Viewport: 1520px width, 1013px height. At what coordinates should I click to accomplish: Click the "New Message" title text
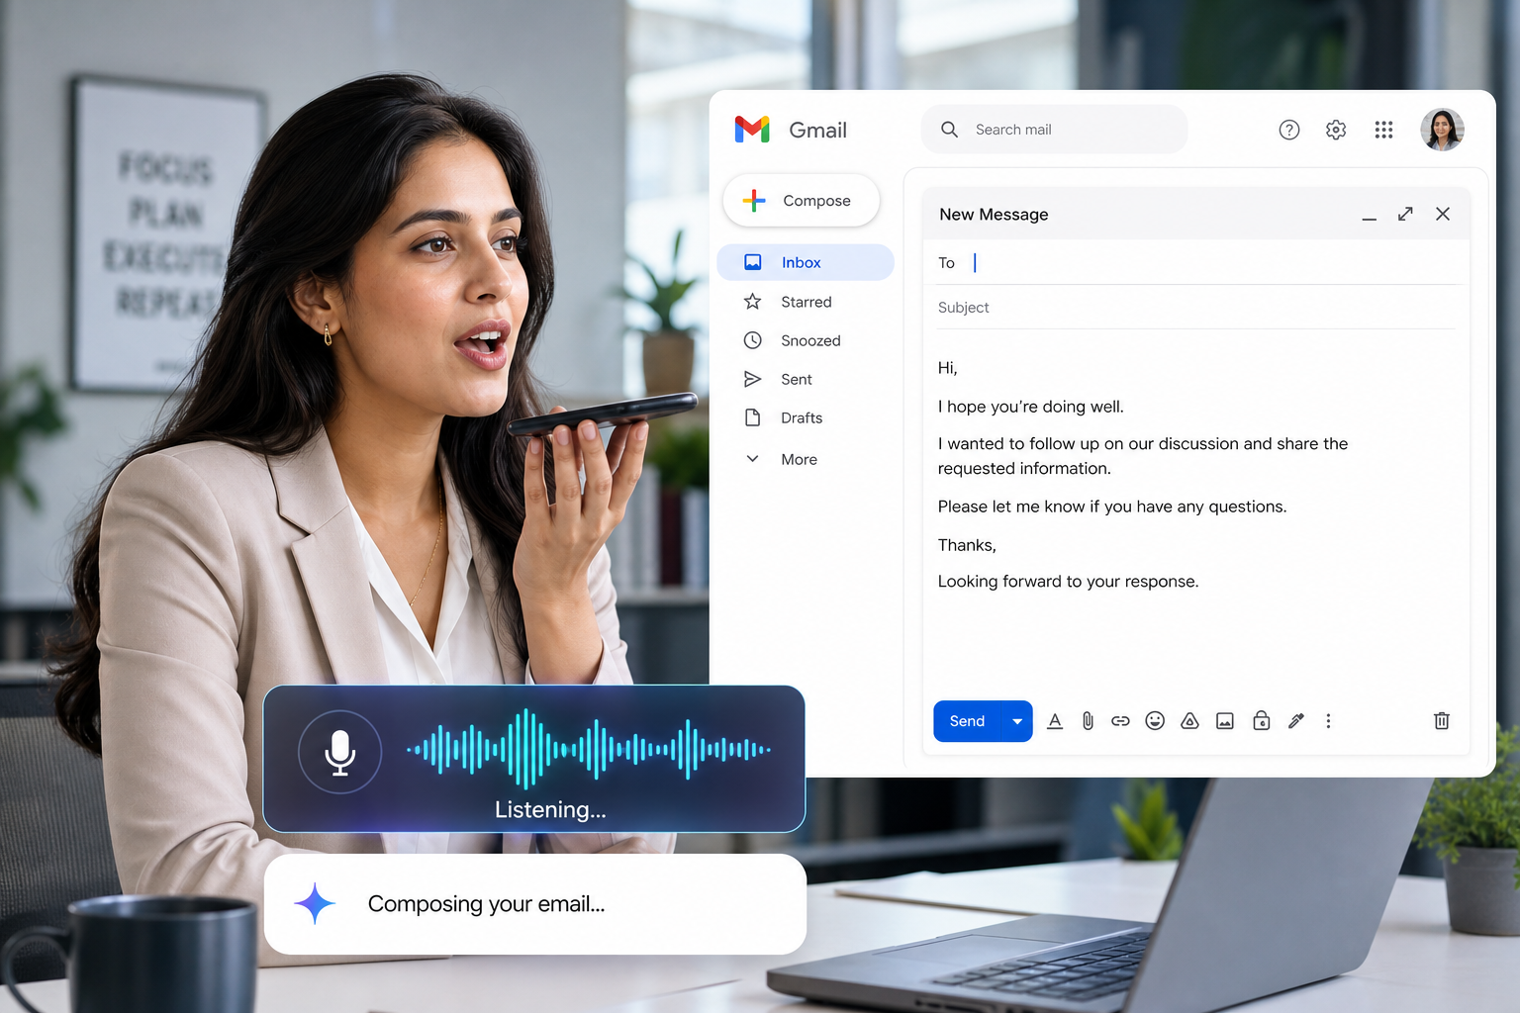994,215
